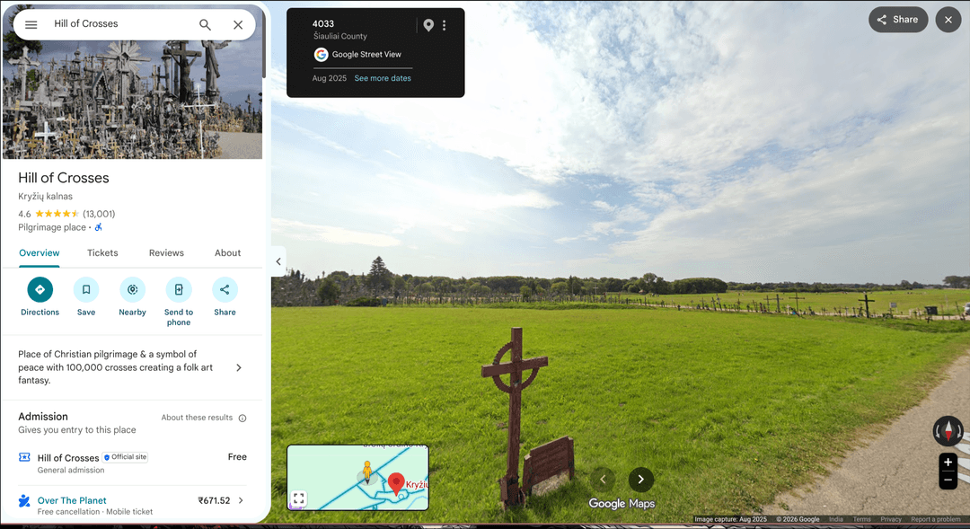Open the About tab
Viewport: 970px width, 529px height.
(227, 253)
